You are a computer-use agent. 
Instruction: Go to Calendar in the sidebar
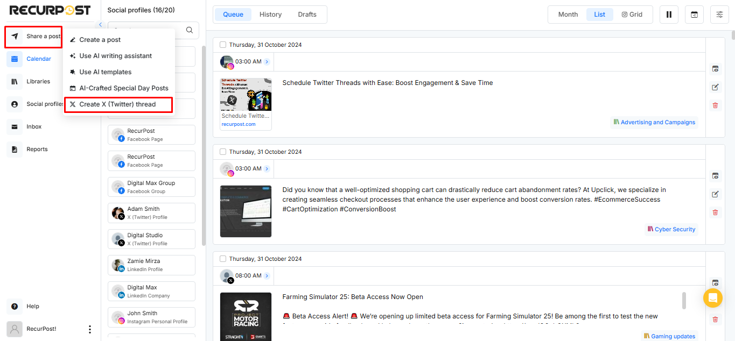pos(30,59)
